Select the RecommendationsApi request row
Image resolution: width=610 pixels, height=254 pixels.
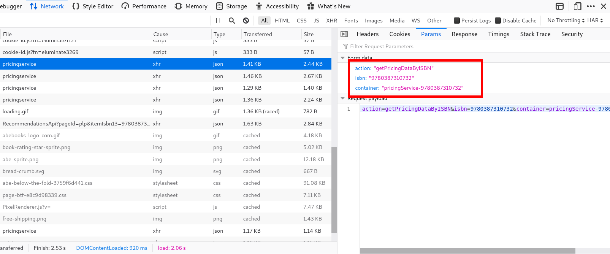pyautogui.click(x=166, y=124)
